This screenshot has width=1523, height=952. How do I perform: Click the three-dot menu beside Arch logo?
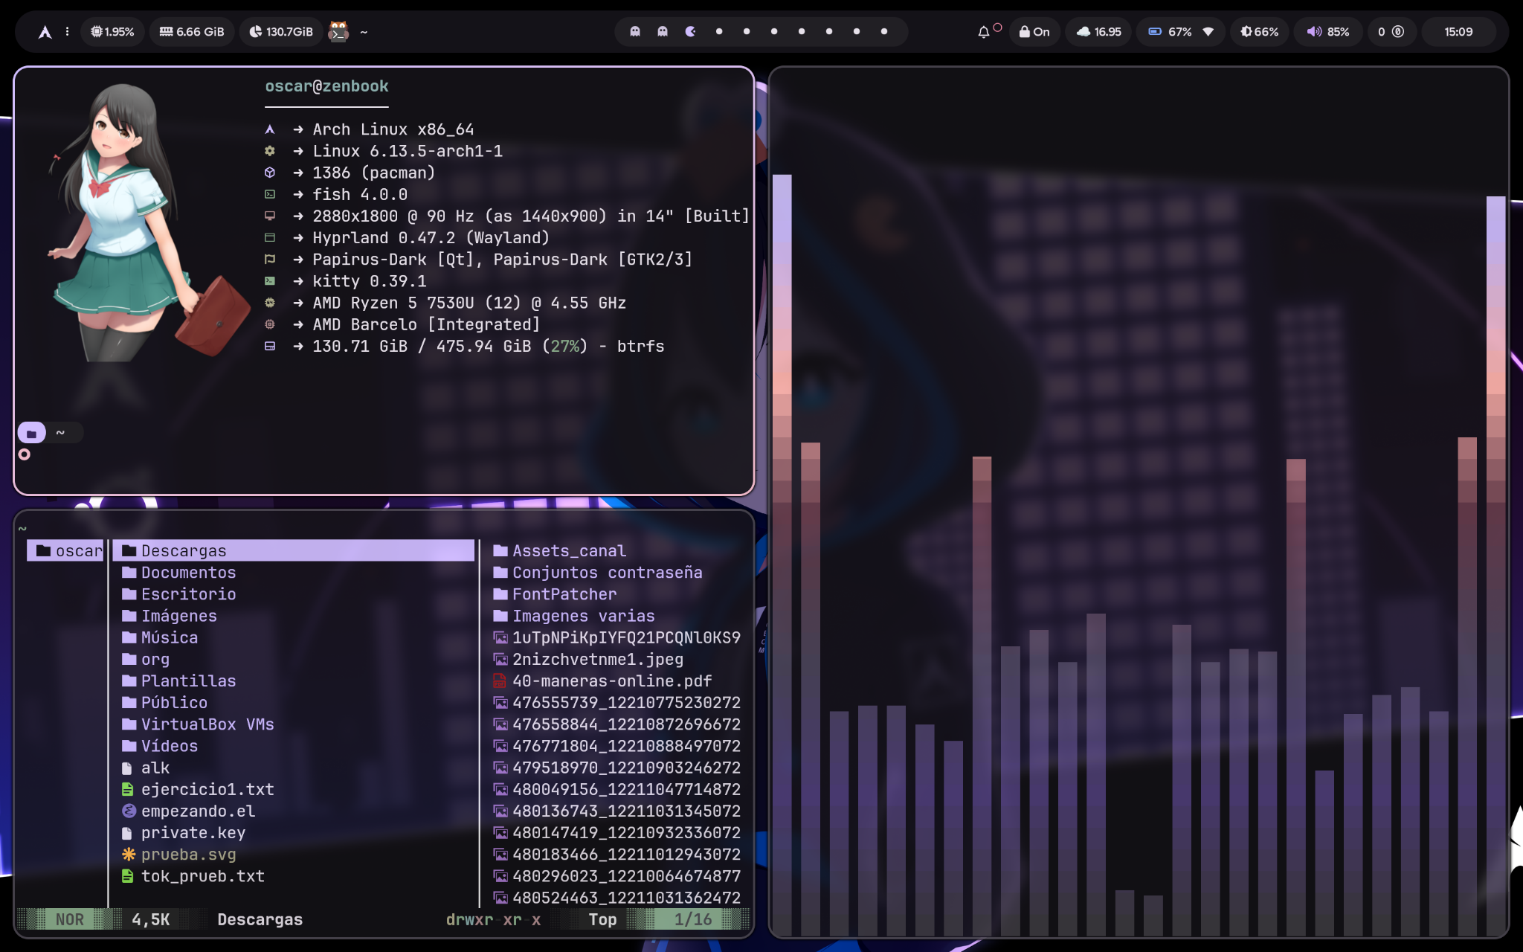(67, 32)
